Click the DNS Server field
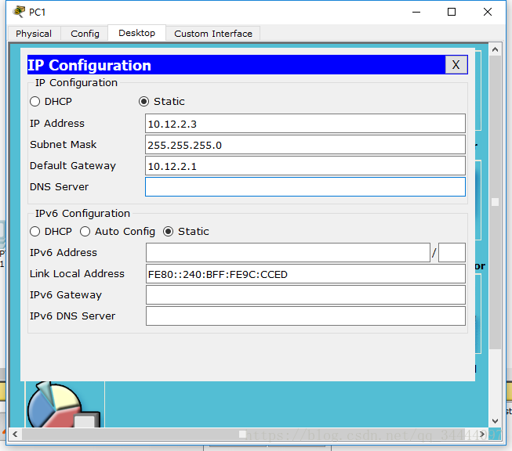 click(305, 187)
